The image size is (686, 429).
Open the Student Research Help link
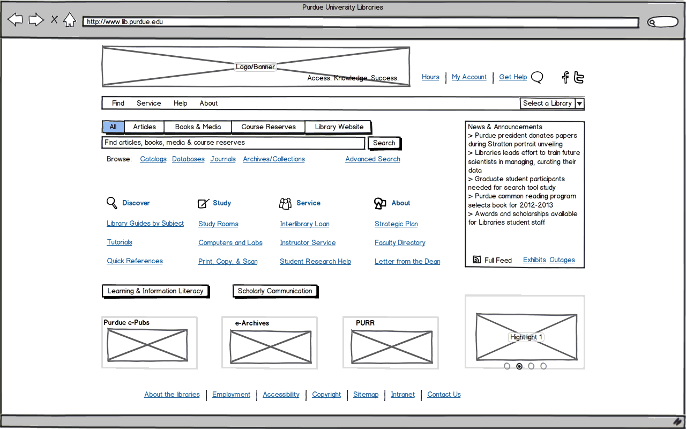(315, 262)
